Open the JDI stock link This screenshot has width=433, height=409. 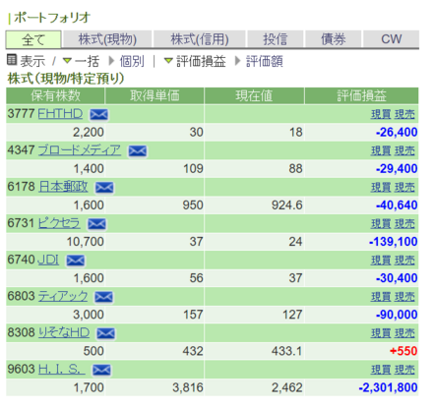(48, 260)
